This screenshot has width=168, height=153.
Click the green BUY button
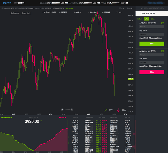[152, 44]
